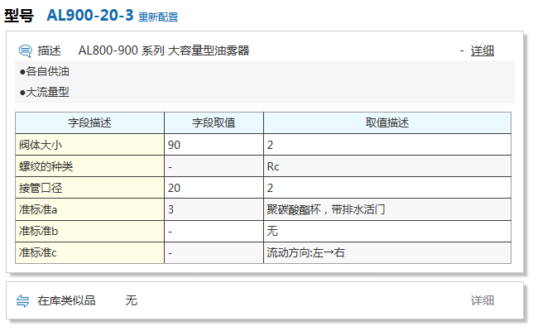
Task: Select the model number AL900-20-3
Action: tap(89, 15)
